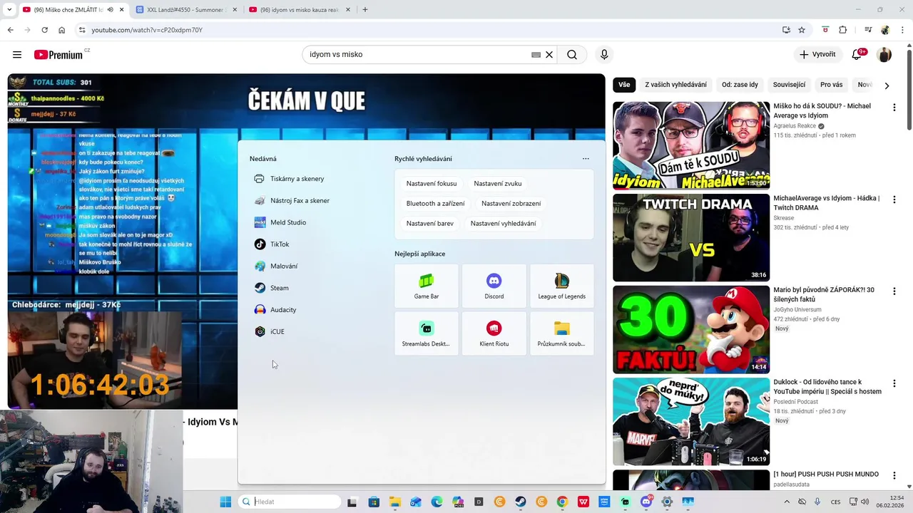Switch to idyom vs misko kauza tab
This screenshot has width=913, height=513.
point(298,10)
